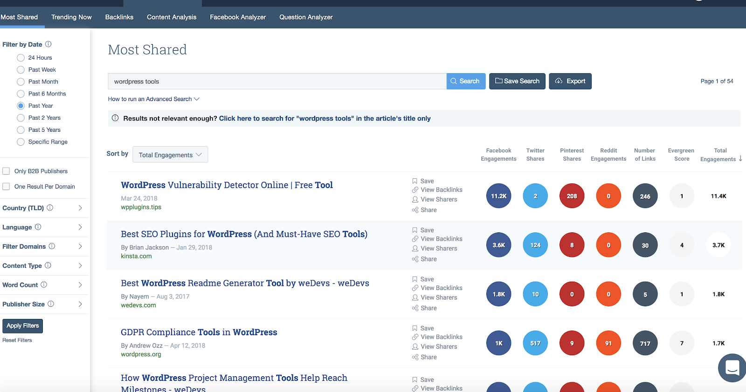The height and width of the screenshot is (392, 746).
Task: Open the Question Analyzer tab
Action: point(306,17)
